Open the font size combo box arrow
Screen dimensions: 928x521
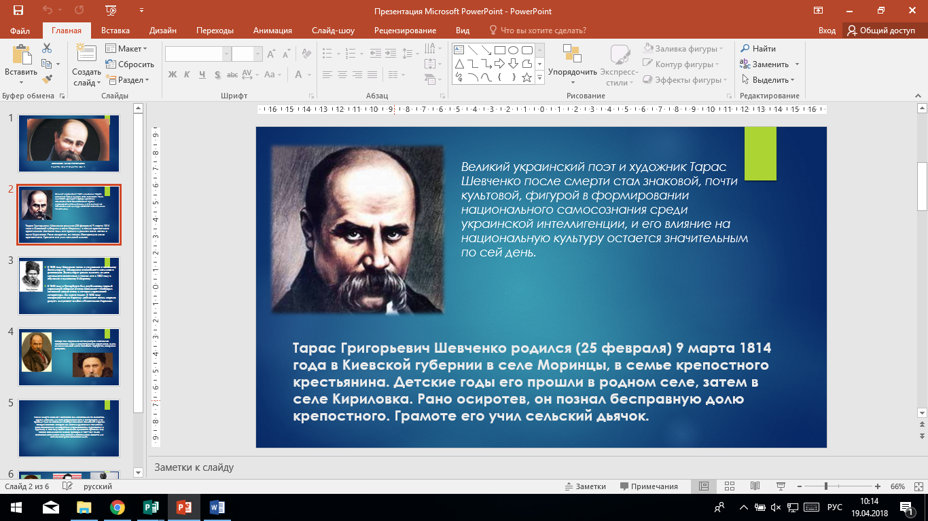coord(258,54)
